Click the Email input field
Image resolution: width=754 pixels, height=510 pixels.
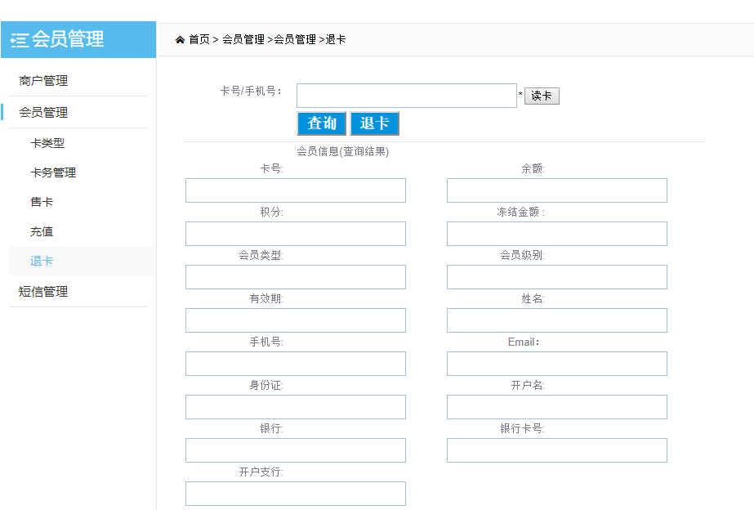coord(556,364)
